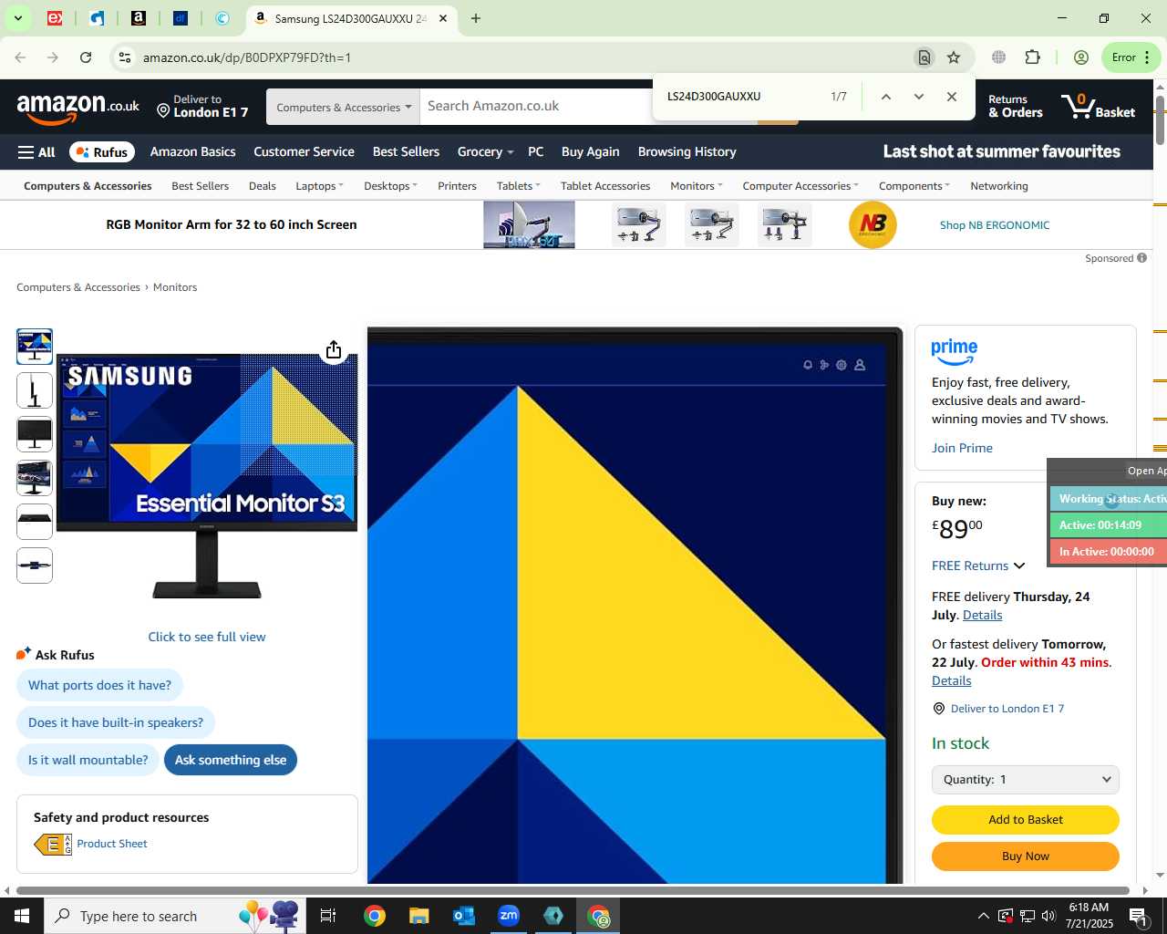The width and height of the screenshot is (1167, 934).
Task: Select the first product thumbnail
Action: coord(35,347)
